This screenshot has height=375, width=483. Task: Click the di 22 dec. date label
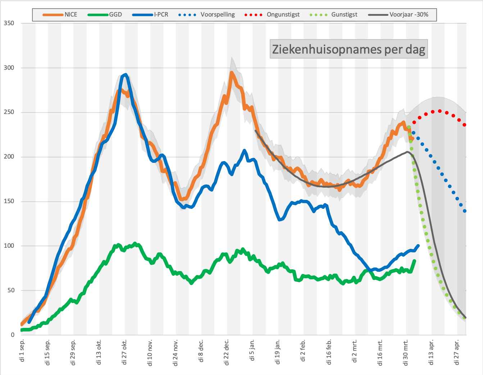tap(227, 352)
